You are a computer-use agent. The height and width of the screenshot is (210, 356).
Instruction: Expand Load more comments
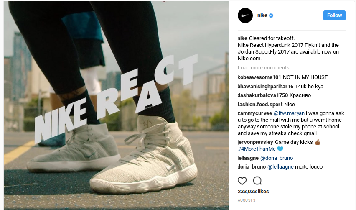click(263, 68)
